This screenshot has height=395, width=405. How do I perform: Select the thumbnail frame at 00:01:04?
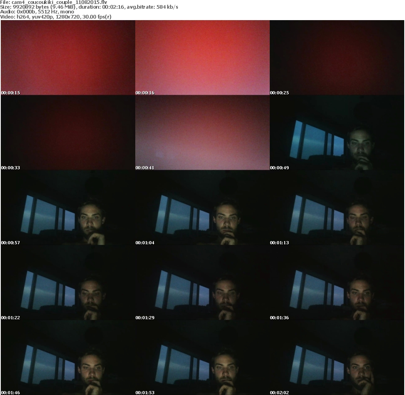[x=202, y=208]
